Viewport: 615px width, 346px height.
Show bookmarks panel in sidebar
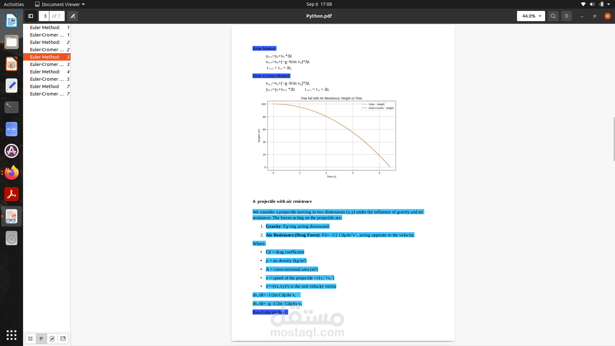click(63, 338)
